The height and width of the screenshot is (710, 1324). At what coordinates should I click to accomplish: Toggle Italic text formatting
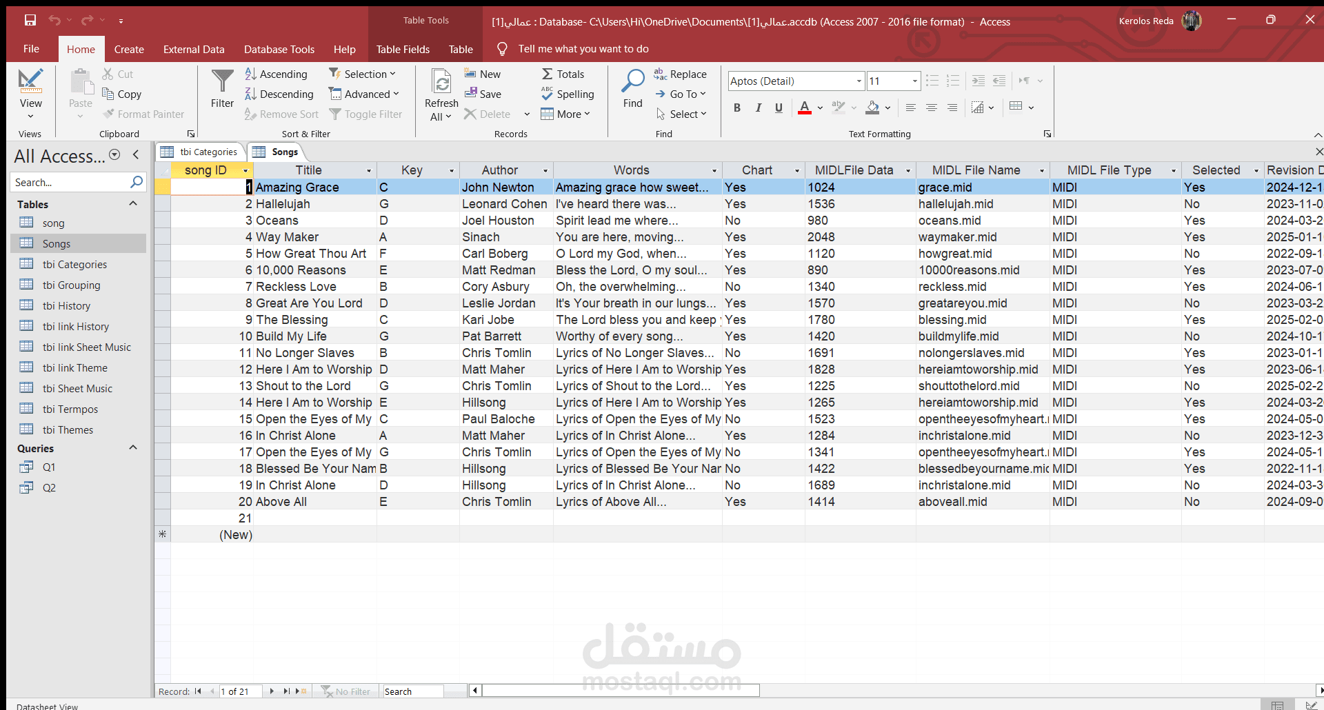coord(759,108)
